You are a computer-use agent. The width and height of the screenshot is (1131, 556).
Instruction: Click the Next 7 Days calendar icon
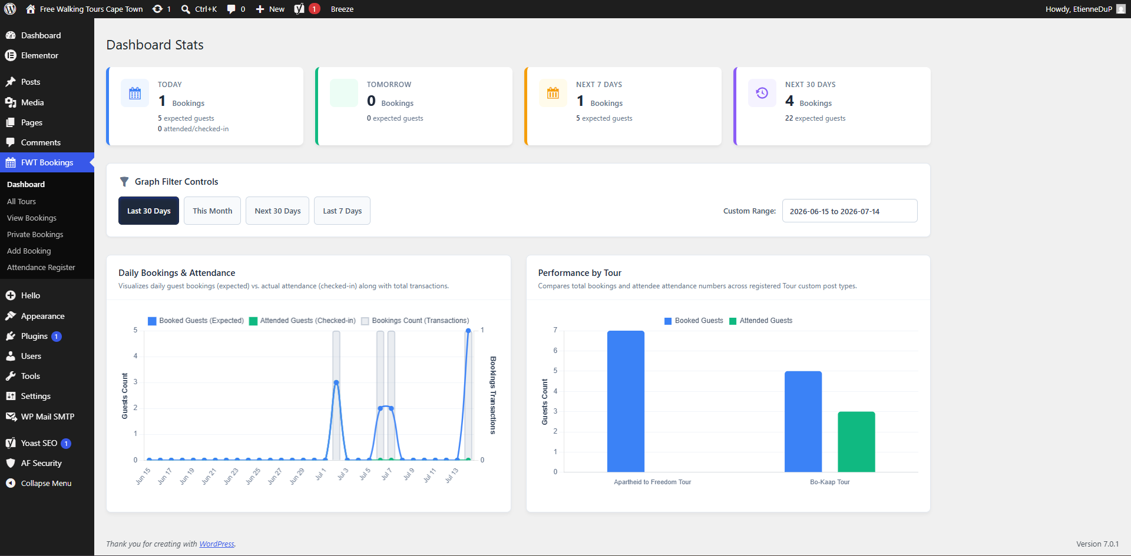click(553, 93)
